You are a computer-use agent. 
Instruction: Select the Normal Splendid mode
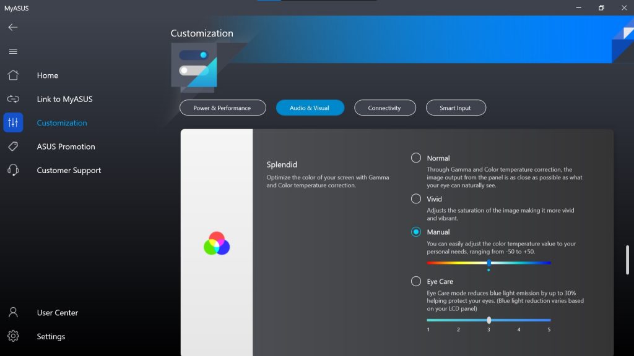(x=416, y=158)
